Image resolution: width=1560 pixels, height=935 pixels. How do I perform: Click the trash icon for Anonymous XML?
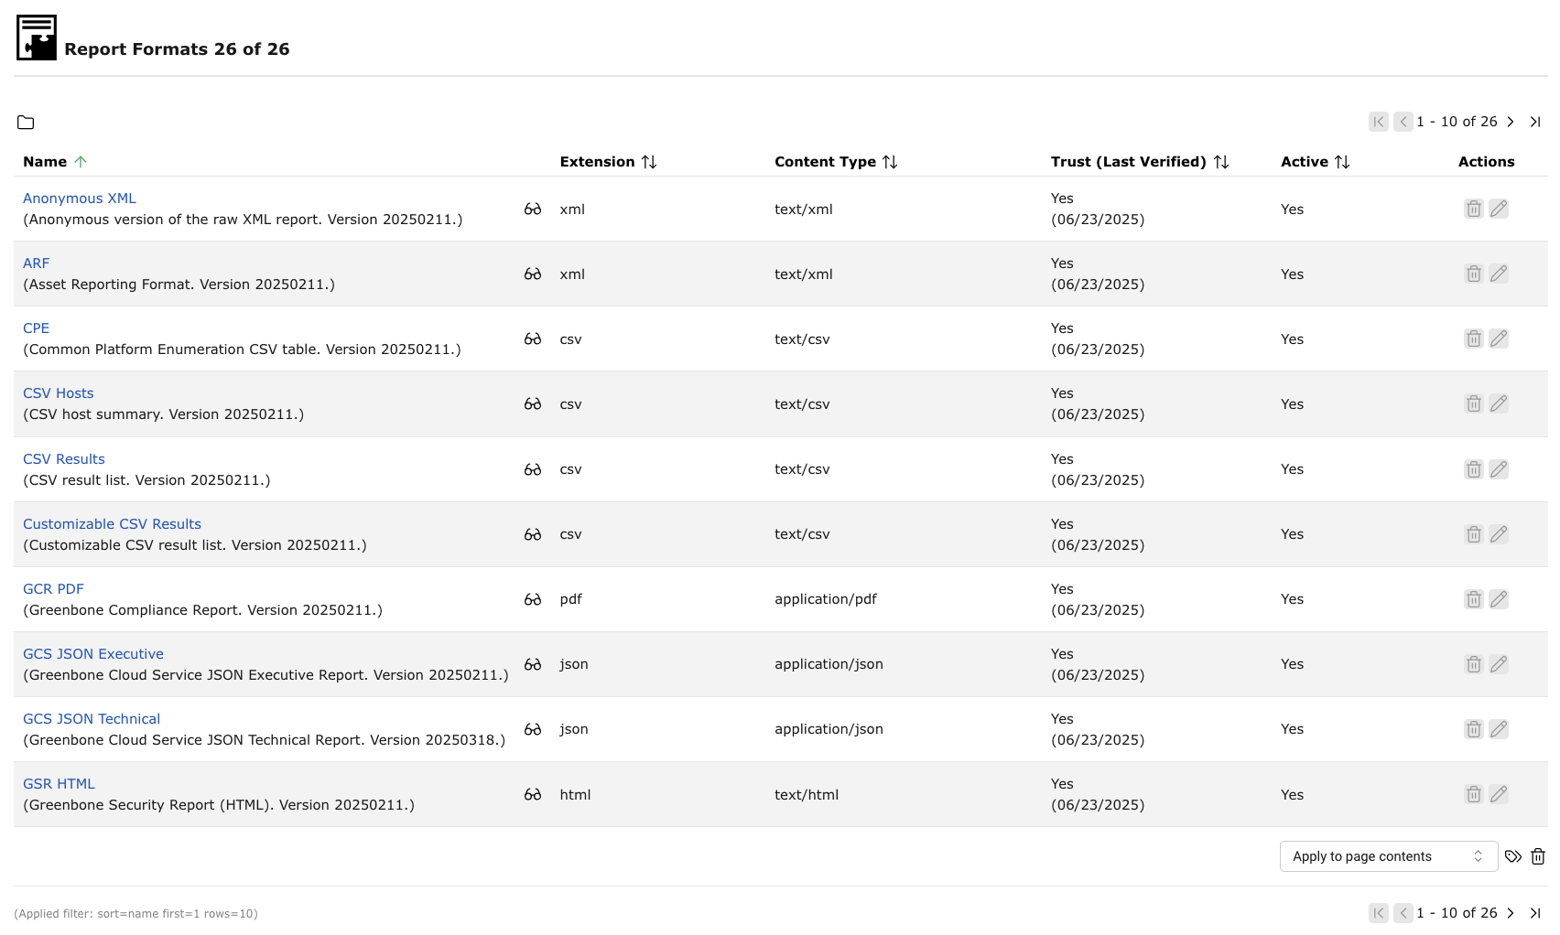point(1473,209)
